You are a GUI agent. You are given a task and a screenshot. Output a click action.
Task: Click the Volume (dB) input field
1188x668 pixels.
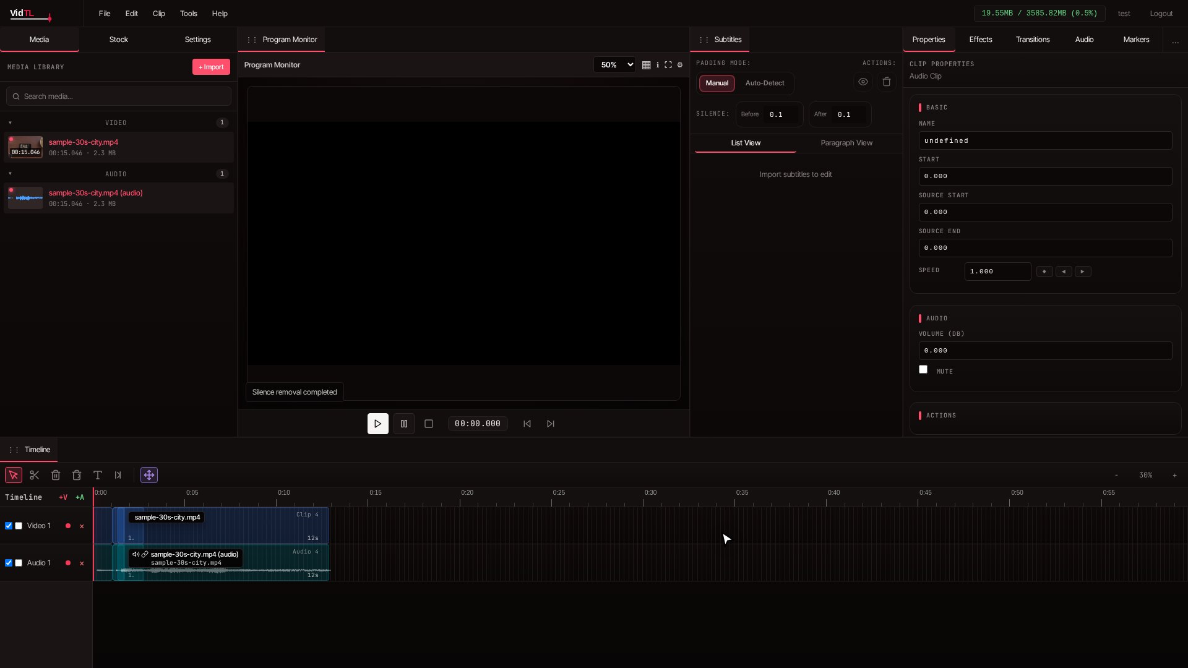(x=1046, y=351)
